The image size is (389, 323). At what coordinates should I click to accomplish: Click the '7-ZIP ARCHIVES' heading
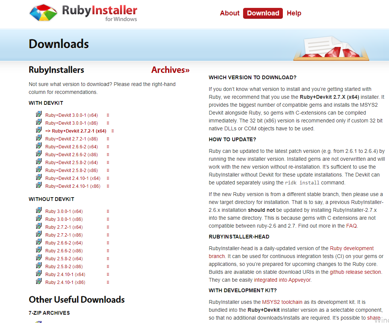click(x=49, y=313)
